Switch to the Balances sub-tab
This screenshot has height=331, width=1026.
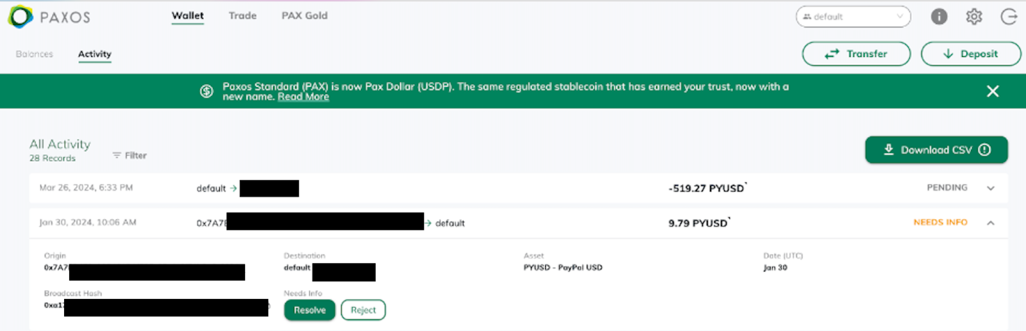click(35, 54)
